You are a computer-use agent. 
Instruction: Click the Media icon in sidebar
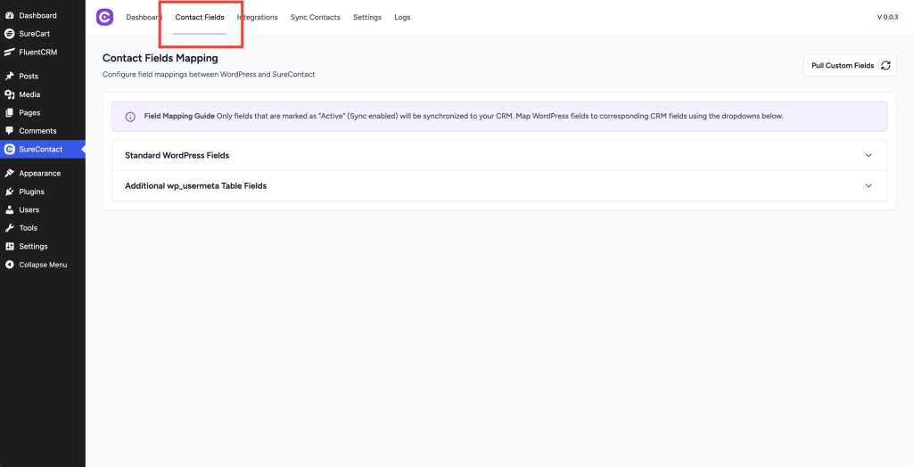pos(9,94)
